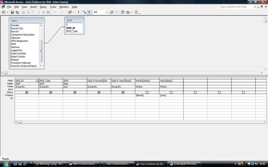Click the Spelling check toolbar icon

coord(32,12)
